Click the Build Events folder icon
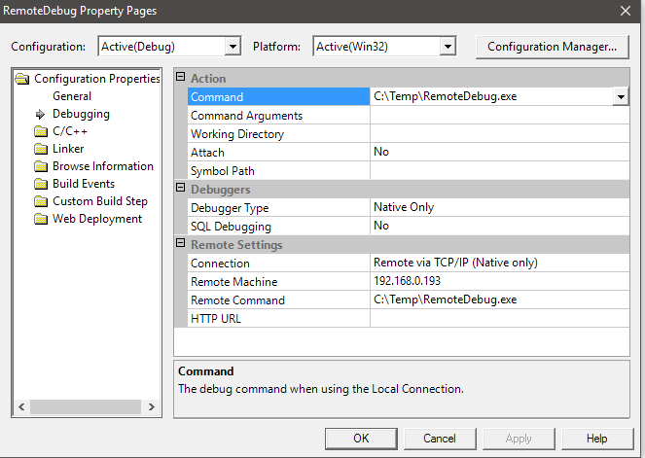The image size is (645, 458). pos(41,184)
